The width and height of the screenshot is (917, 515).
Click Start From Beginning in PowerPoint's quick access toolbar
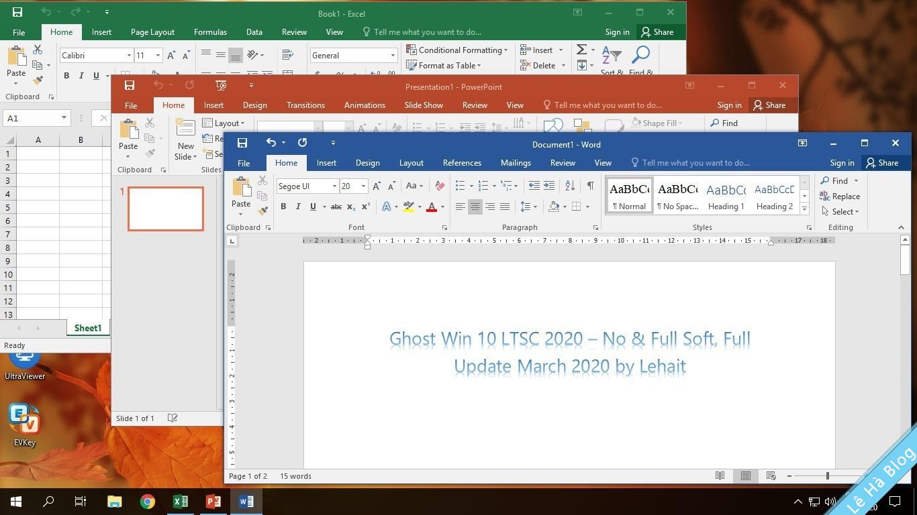click(x=221, y=85)
